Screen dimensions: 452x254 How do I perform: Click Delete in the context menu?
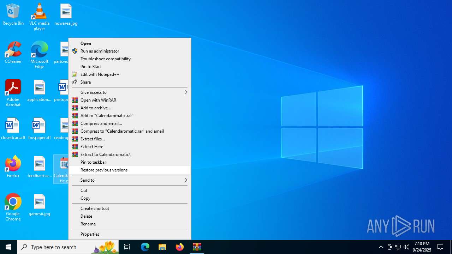130,216
